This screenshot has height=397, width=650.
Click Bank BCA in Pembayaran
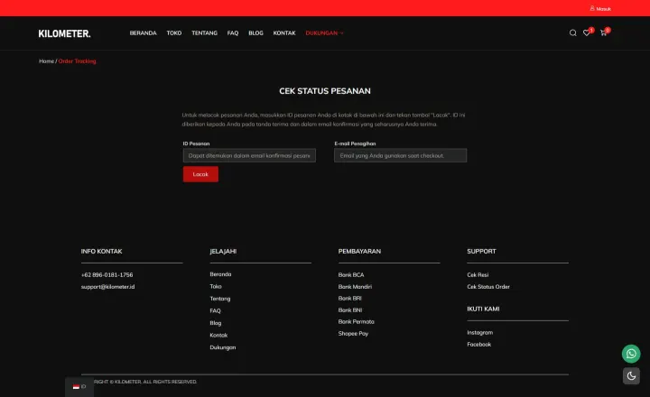tap(351, 275)
